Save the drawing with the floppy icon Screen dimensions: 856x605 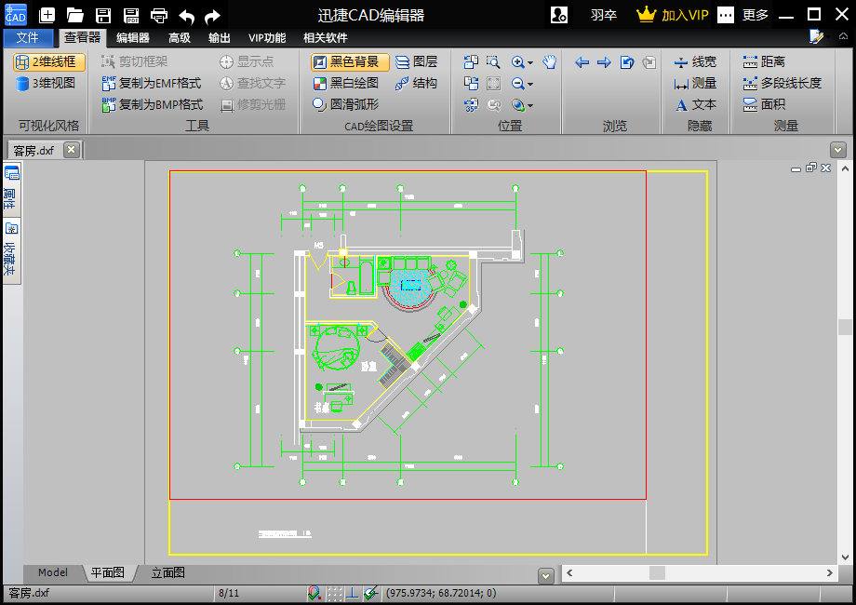click(x=103, y=15)
